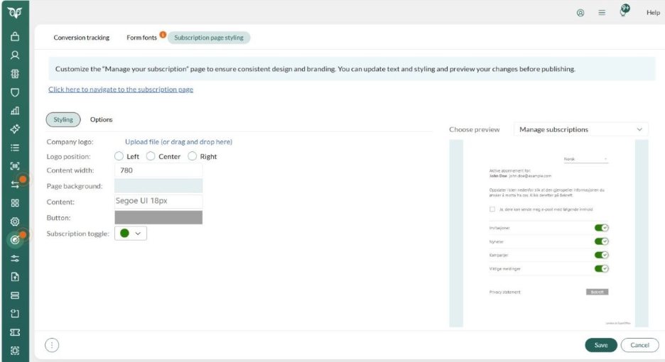Switch to the Conversion tracking tab
Screen dimensions: 665x362
tap(82, 38)
